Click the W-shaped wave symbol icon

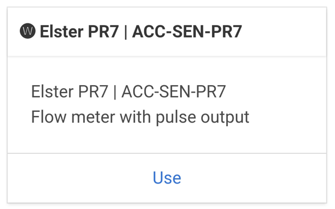coord(27,31)
